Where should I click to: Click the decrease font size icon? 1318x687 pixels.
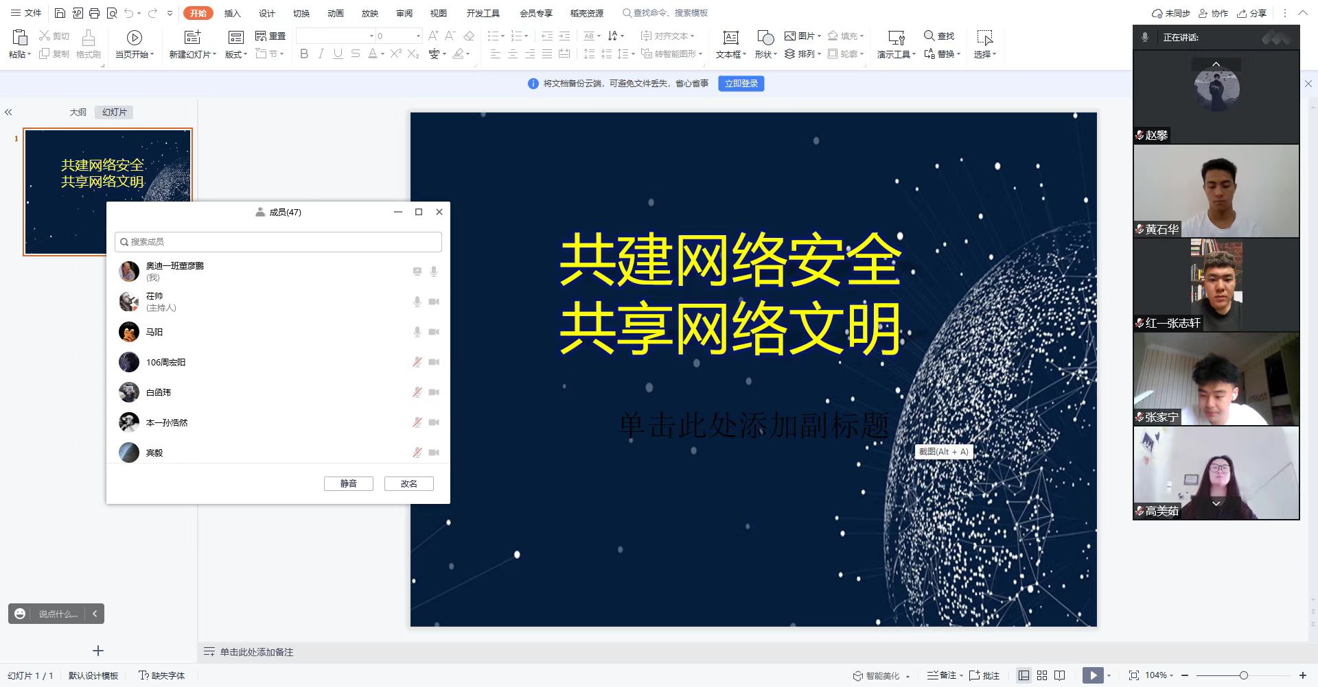point(450,36)
